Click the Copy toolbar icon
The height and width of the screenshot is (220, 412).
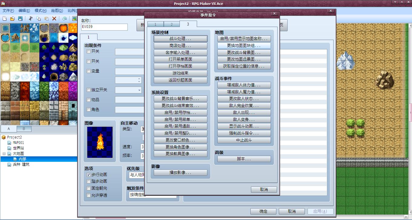coord(38,18)
